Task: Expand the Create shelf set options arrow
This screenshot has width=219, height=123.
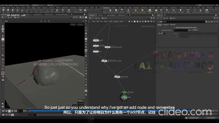Action: click(100, 8)
